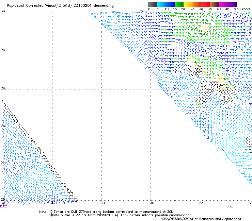This screenshot has width=252, height=221.
Task: Click the longitude label '-42'
Action: 52,203
